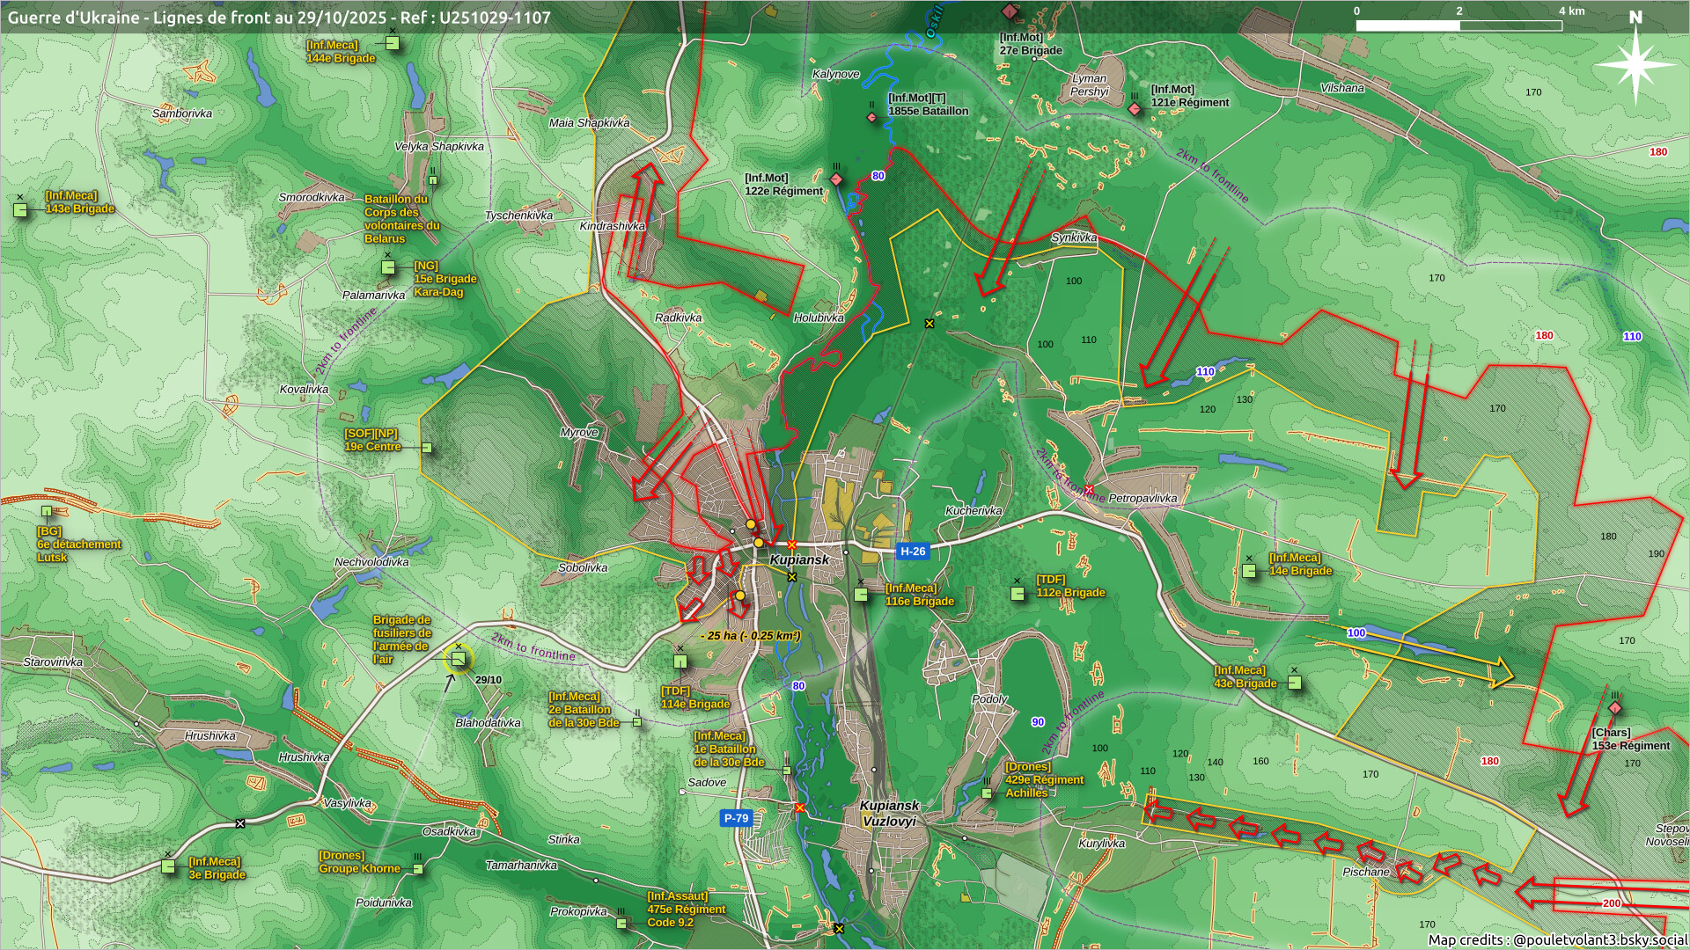
Task: Click the 153e Régiment tank unit diamond
Action: pos(1614,708)
